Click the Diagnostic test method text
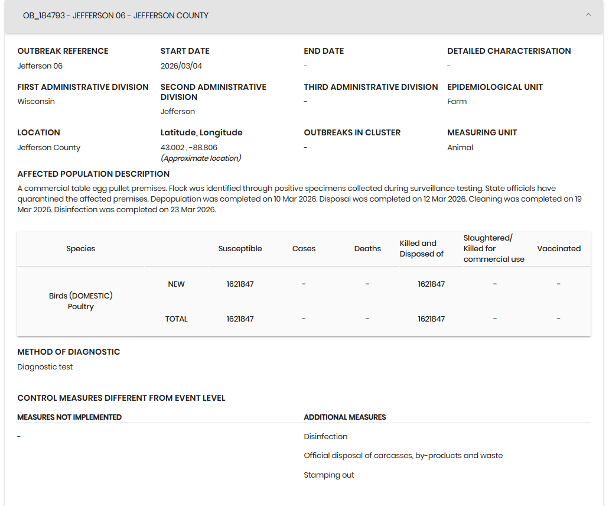Image resolution: width=609 pixels, height=506 pixels. pyautogui.click(x=45, y=367)
